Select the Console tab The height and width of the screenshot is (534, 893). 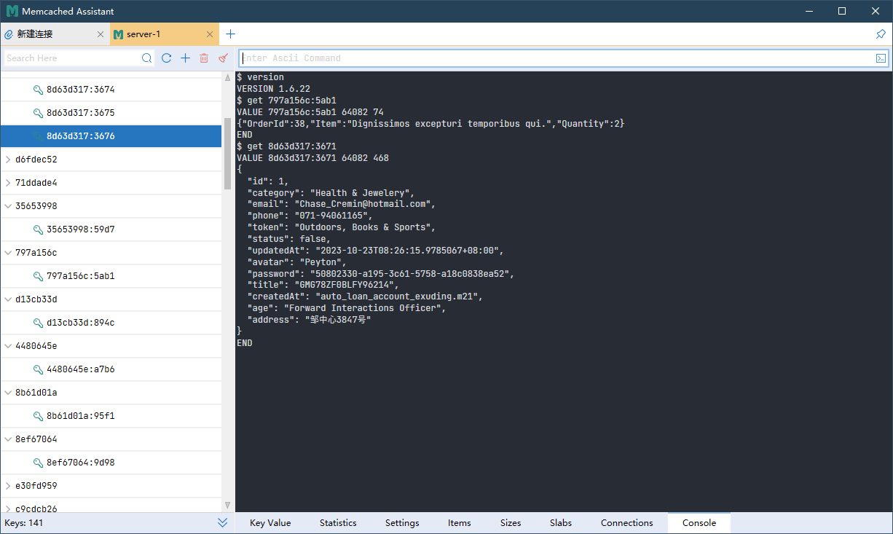coord(699,523)
